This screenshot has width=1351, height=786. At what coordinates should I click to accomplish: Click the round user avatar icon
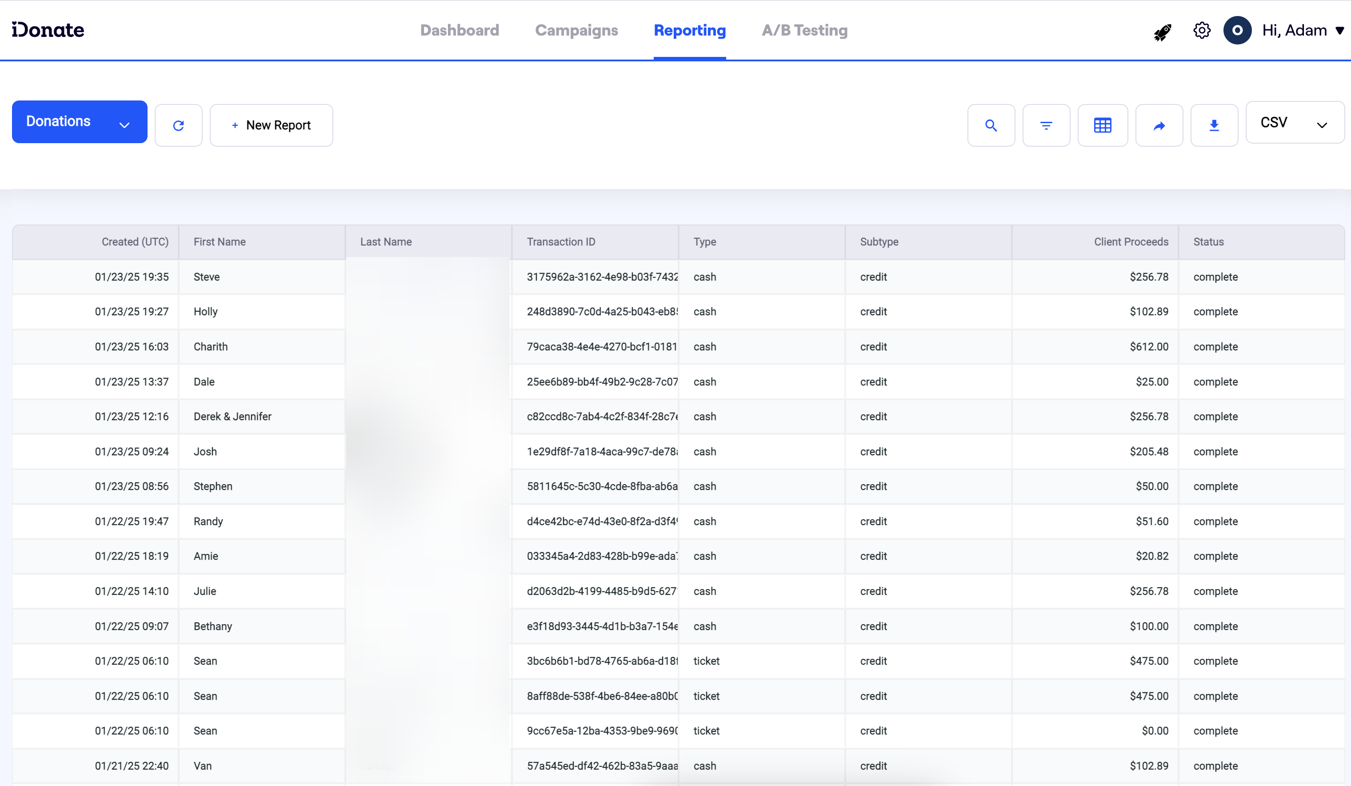(1237, 31)
